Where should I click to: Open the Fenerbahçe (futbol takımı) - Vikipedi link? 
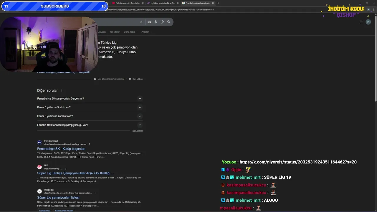tap(63, 72)
